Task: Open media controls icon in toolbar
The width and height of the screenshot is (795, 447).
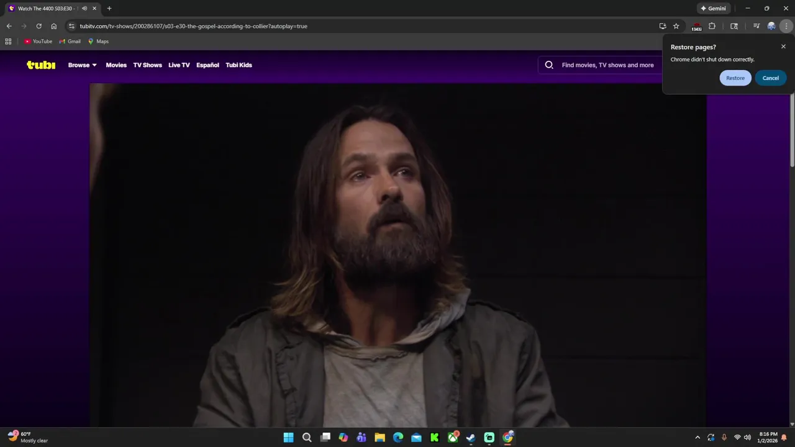Action: coord(756,26)
